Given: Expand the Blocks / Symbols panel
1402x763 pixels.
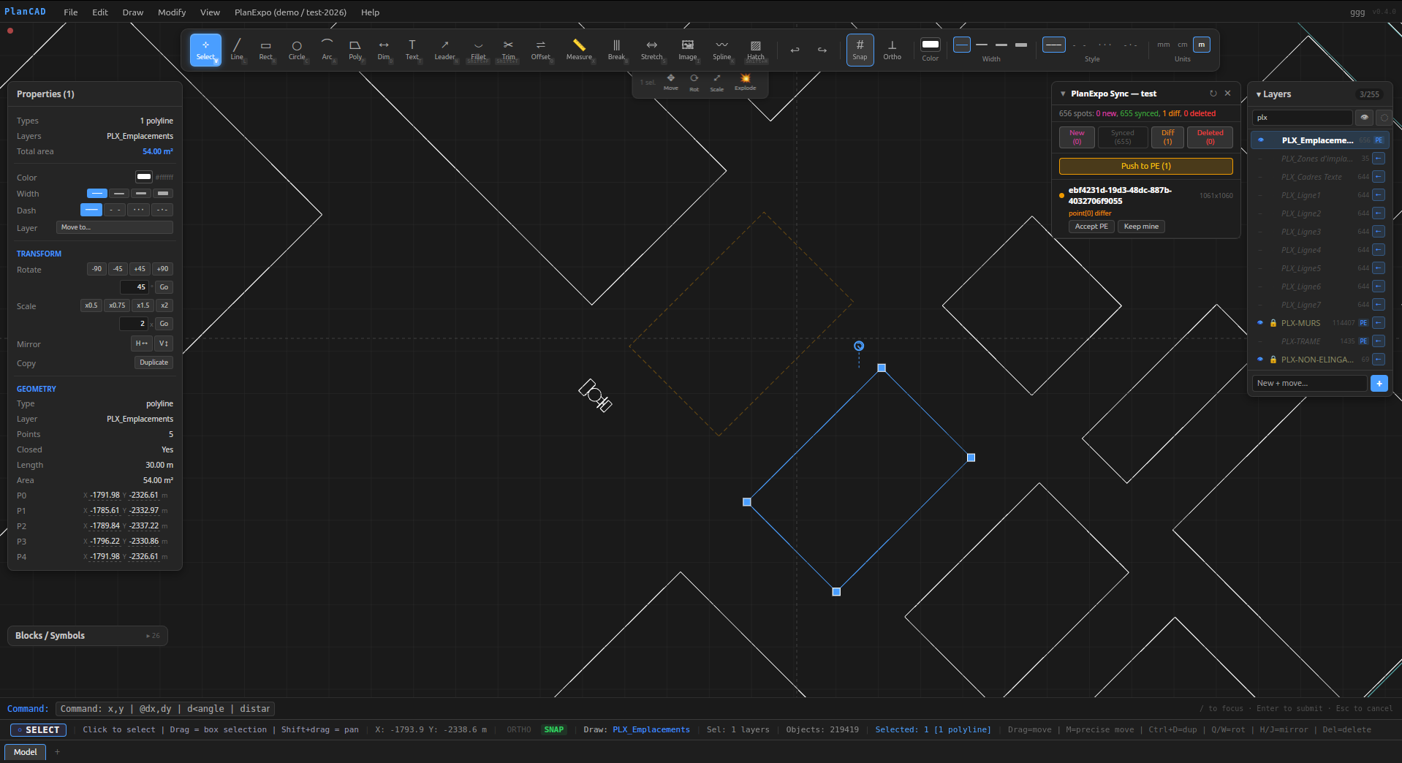Looking at the screenshot, I should [x=88, y=636].
